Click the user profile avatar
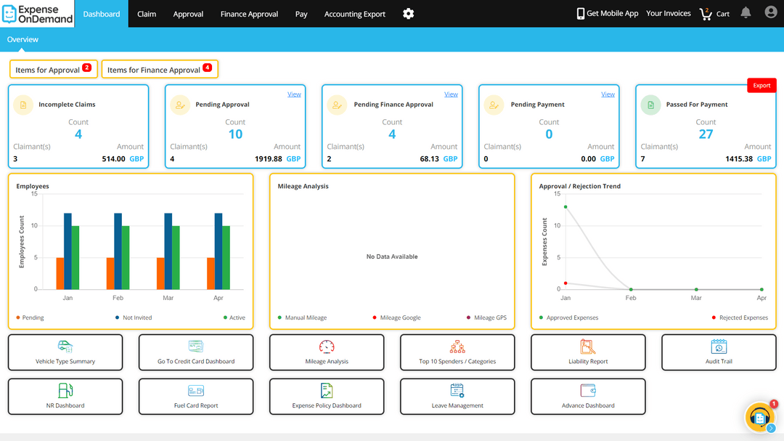 pyautogui.click(x=771, y=12)
